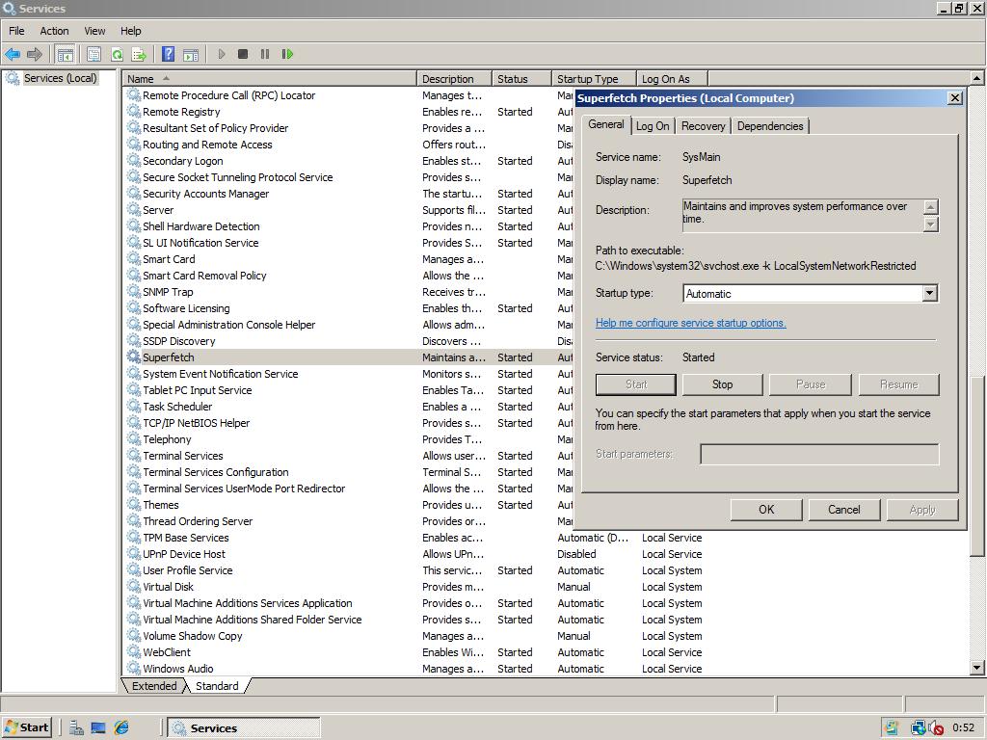Image resolution: width=987 pixels, height=740 pixels.
Task: Click the system tray clock showing 0:52
Action: click(x=963, y=728)
